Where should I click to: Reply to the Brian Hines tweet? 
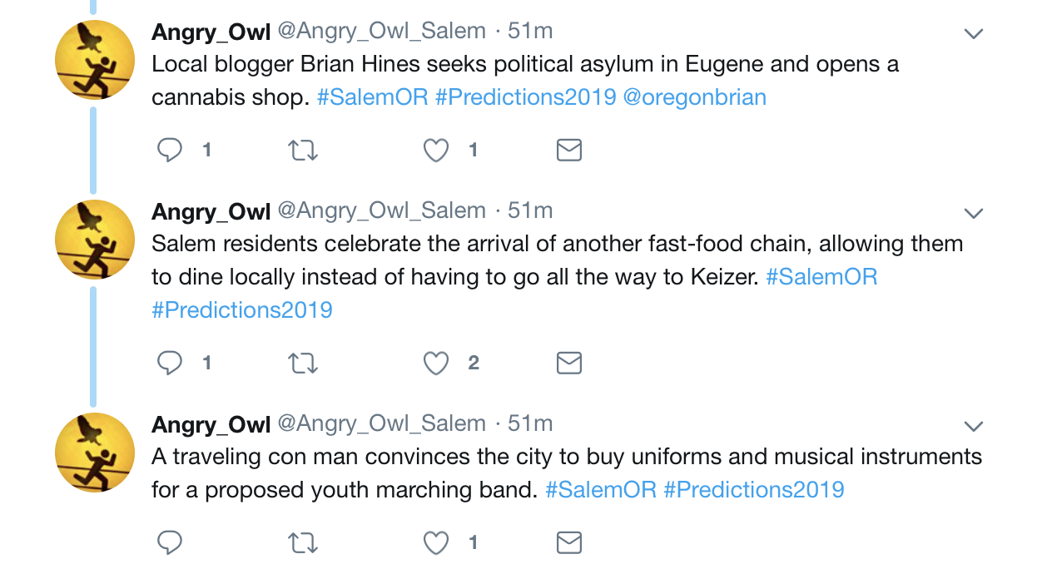170,150
